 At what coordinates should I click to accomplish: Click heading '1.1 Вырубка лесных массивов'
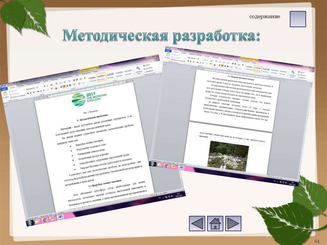point(105,183)
